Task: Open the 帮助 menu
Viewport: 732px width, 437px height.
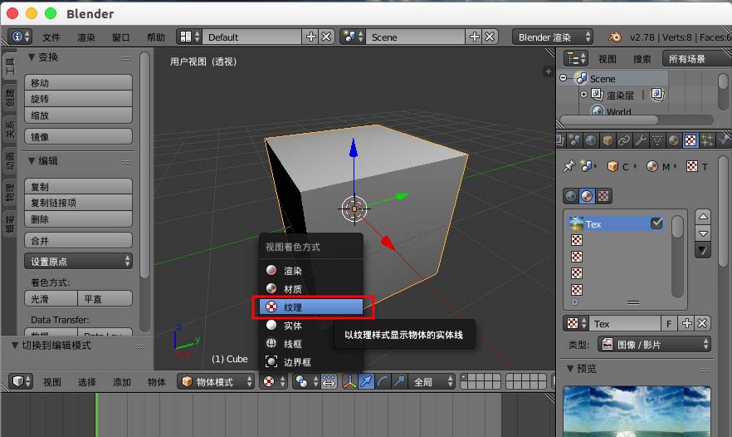Action: pos(156,37)
